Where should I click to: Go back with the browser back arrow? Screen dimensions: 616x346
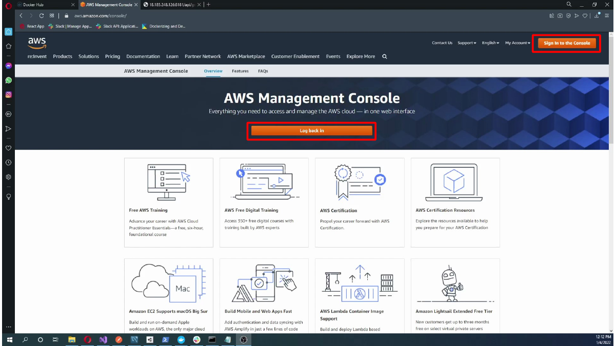tap(21, 16)
